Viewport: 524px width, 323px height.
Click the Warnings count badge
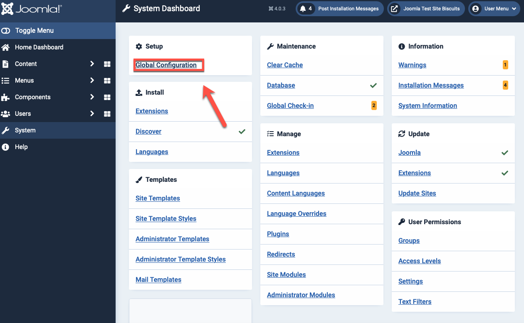click(x=505, y=65)
